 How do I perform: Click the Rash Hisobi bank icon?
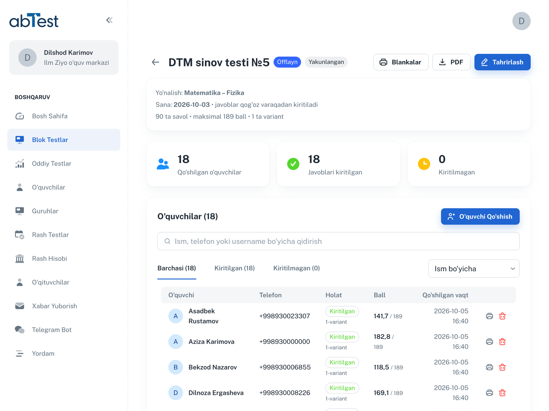point(20,259)
